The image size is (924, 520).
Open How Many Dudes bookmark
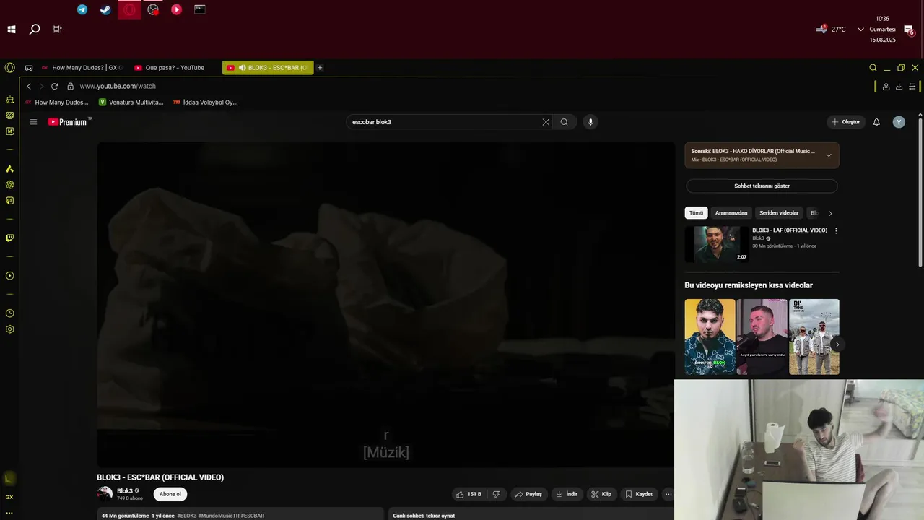point(56,103)
